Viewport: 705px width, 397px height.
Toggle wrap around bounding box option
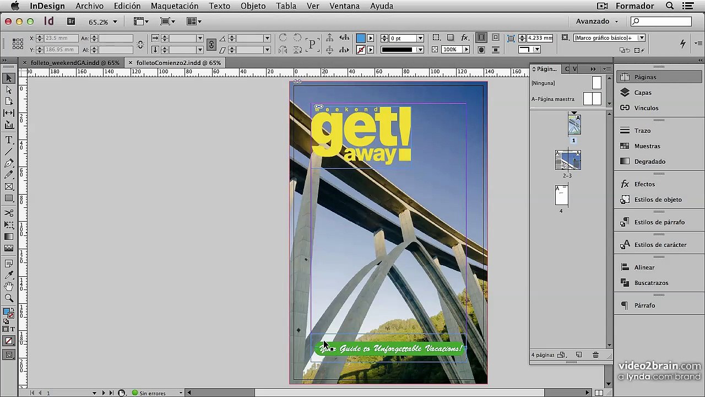(x=496, y=38)
